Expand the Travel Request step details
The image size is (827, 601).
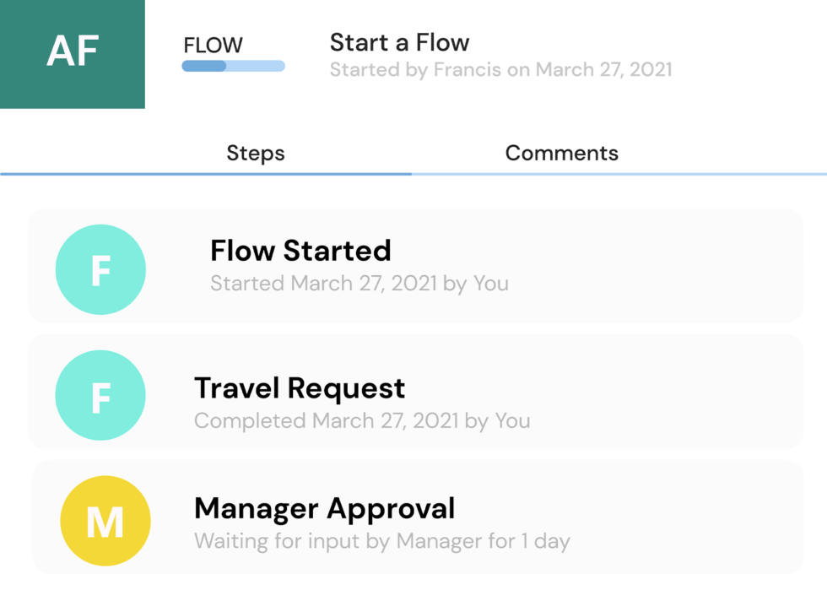(x=300, y=388)
